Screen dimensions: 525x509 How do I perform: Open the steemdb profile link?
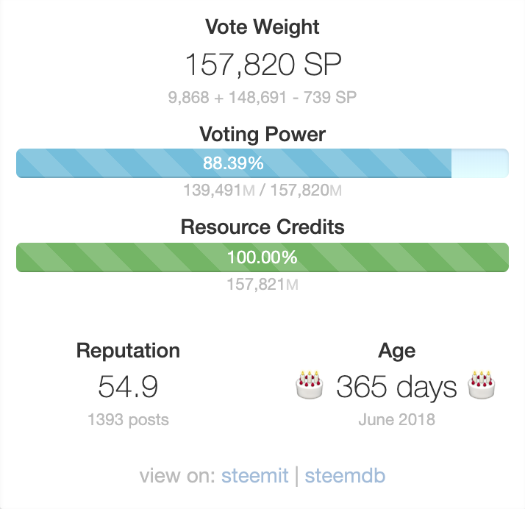pyautogui.click(x=345, y=475)
